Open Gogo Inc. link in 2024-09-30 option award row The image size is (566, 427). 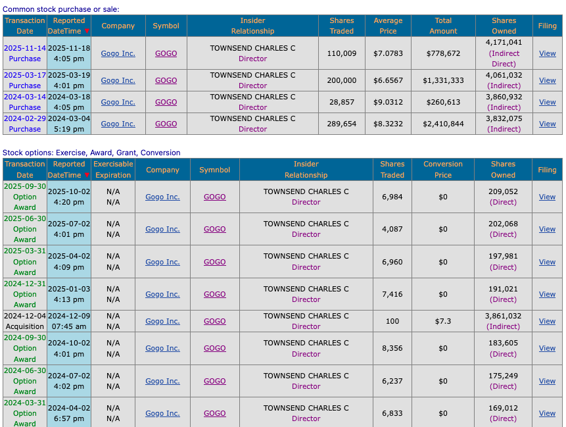tap(162, 348)
